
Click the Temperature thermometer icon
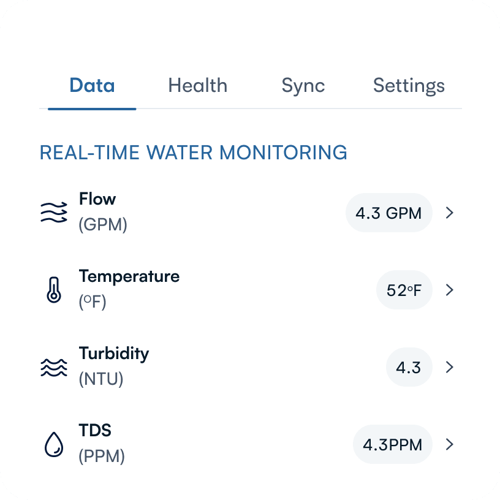pyautogui.click(x=54, y=290)
